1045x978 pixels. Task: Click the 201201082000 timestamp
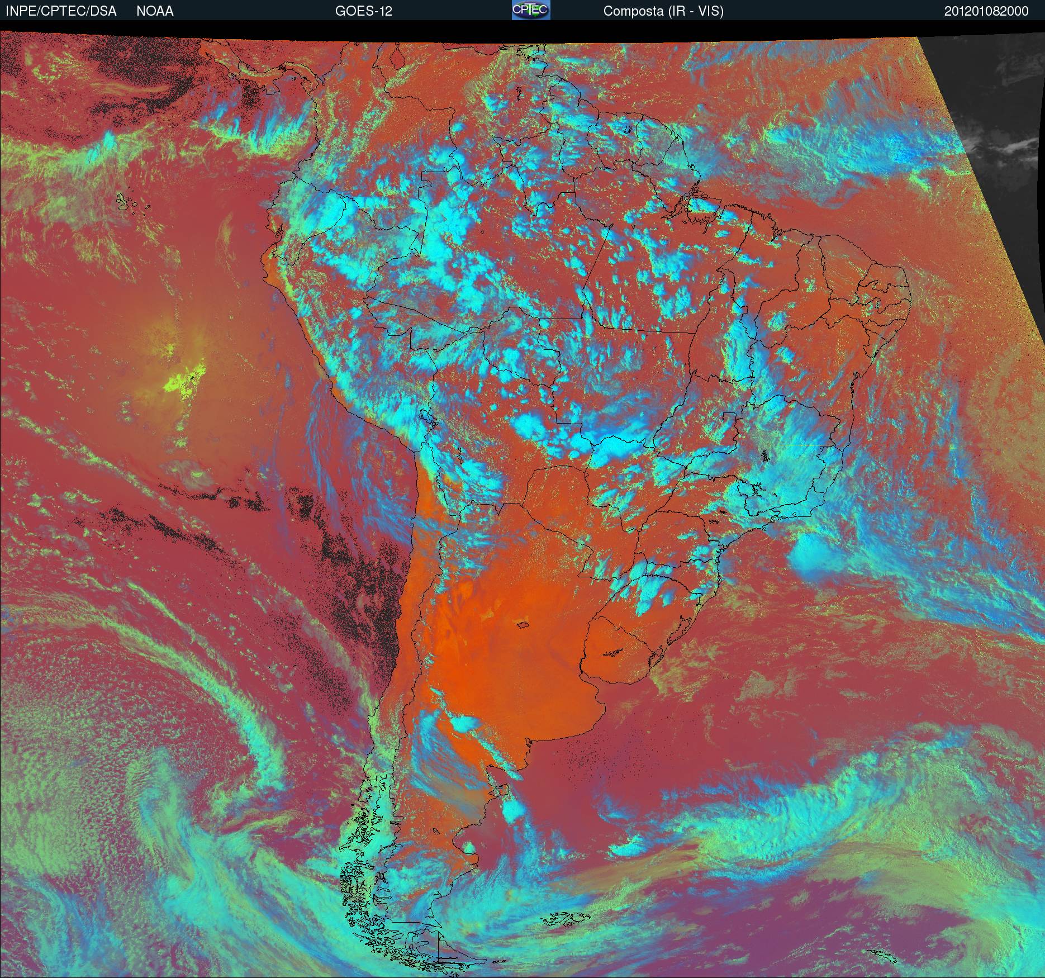pos(986,11)
